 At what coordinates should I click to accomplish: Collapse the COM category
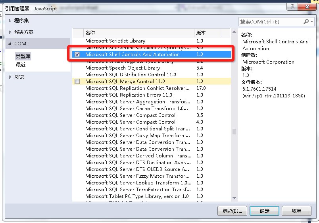(x=10, y=44)
